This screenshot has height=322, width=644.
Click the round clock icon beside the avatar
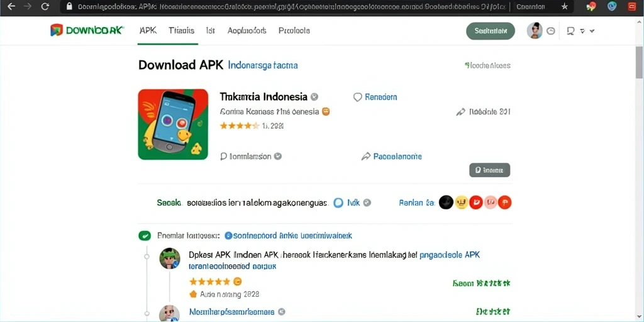551,31
